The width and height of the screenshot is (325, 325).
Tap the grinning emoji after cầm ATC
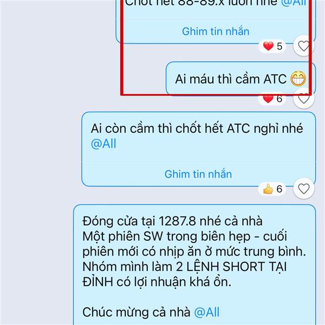[298, 79]
